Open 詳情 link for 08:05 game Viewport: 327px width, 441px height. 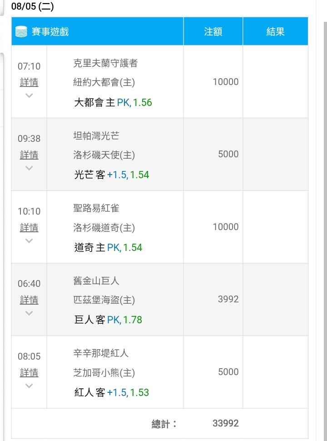click(x=29, y=373)
